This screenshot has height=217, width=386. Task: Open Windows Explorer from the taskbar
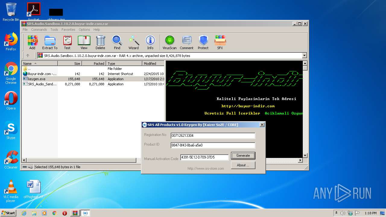coord(34,213)
